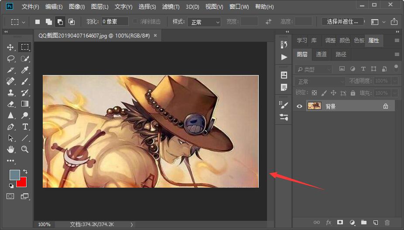
Task: Toggle Quick Mask mode
Action: 10,196
